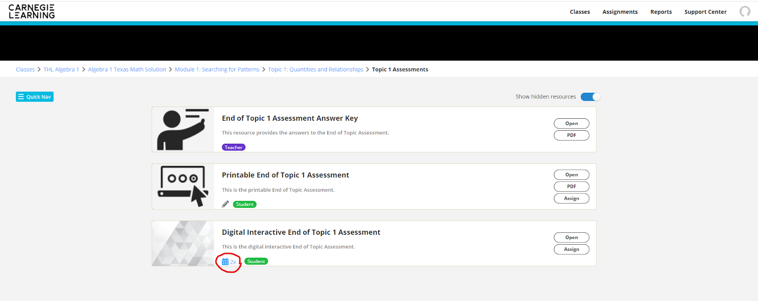The image size is (758, 301).
Task: Click the calendar icon showing 2x
Action: click(x=229, y=262)
